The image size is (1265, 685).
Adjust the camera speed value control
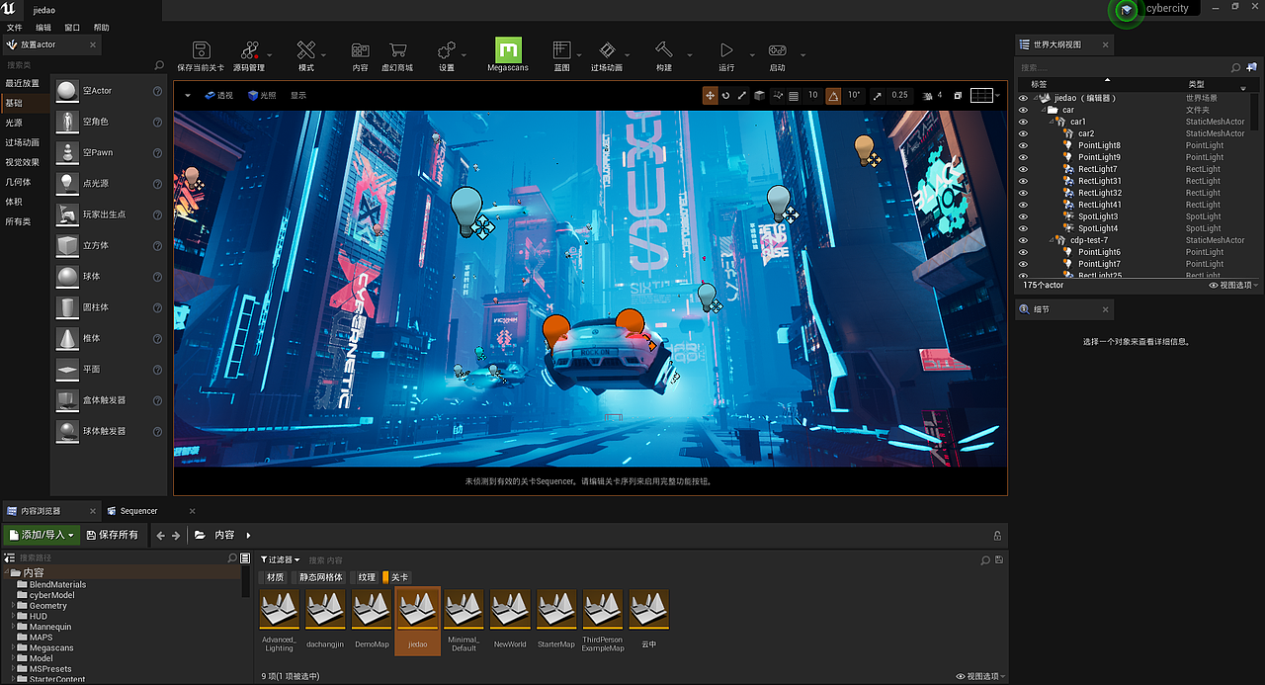coord(933,95)
